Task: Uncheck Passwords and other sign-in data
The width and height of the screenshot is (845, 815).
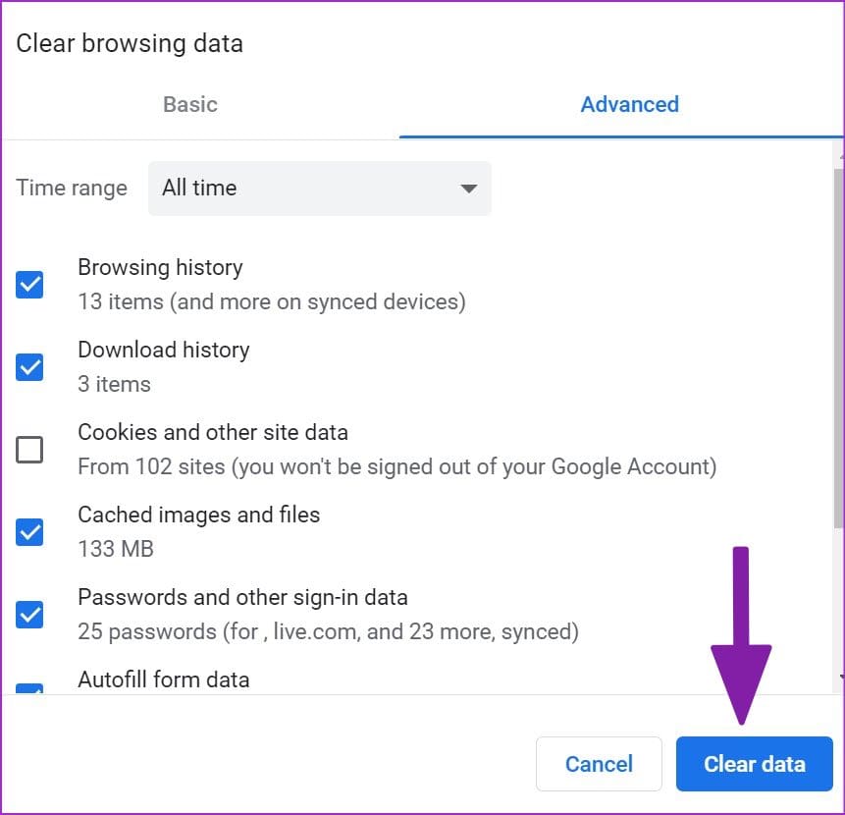Action: 29,615
